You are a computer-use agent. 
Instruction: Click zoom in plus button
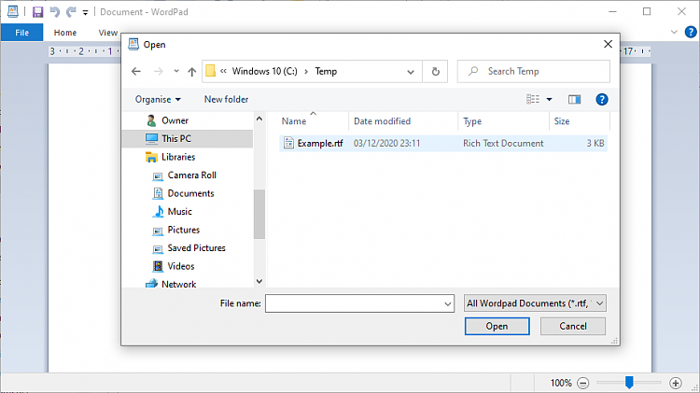[x=676, y=383]
